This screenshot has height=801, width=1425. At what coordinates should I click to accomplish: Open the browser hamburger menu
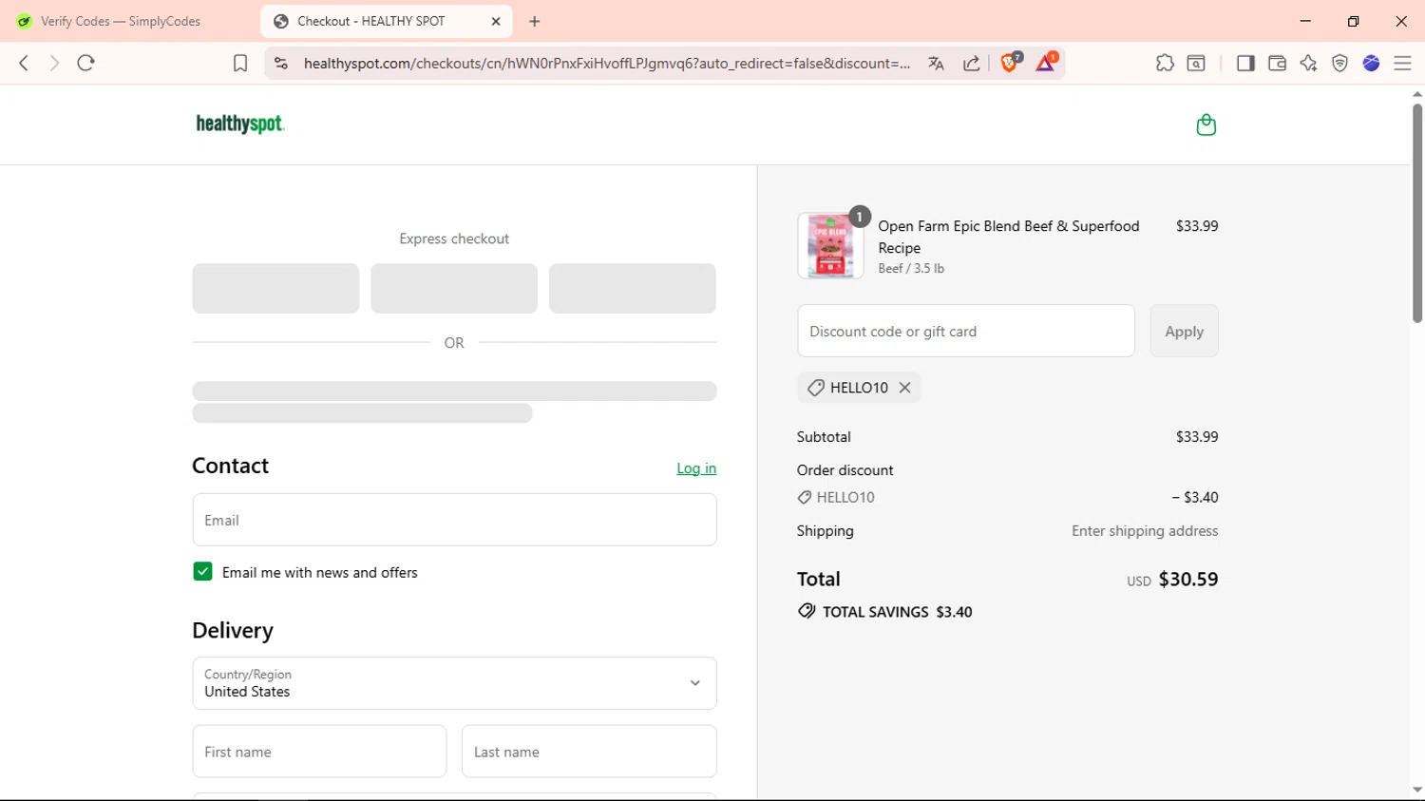(1402, 63)
